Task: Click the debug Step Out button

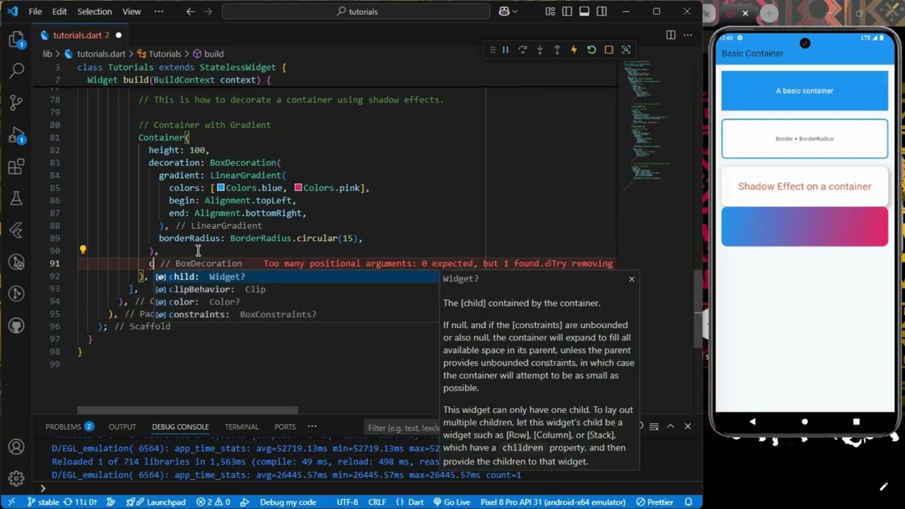Action: point(557,49)
